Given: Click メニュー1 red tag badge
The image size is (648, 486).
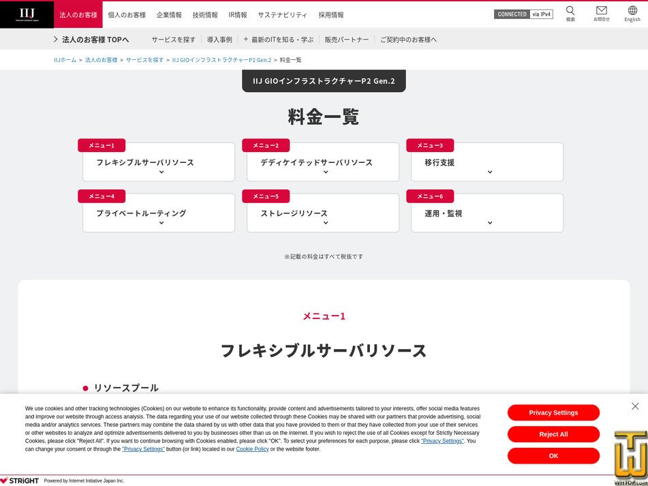Looking at the screenshot, I should [x=102, y=145].
